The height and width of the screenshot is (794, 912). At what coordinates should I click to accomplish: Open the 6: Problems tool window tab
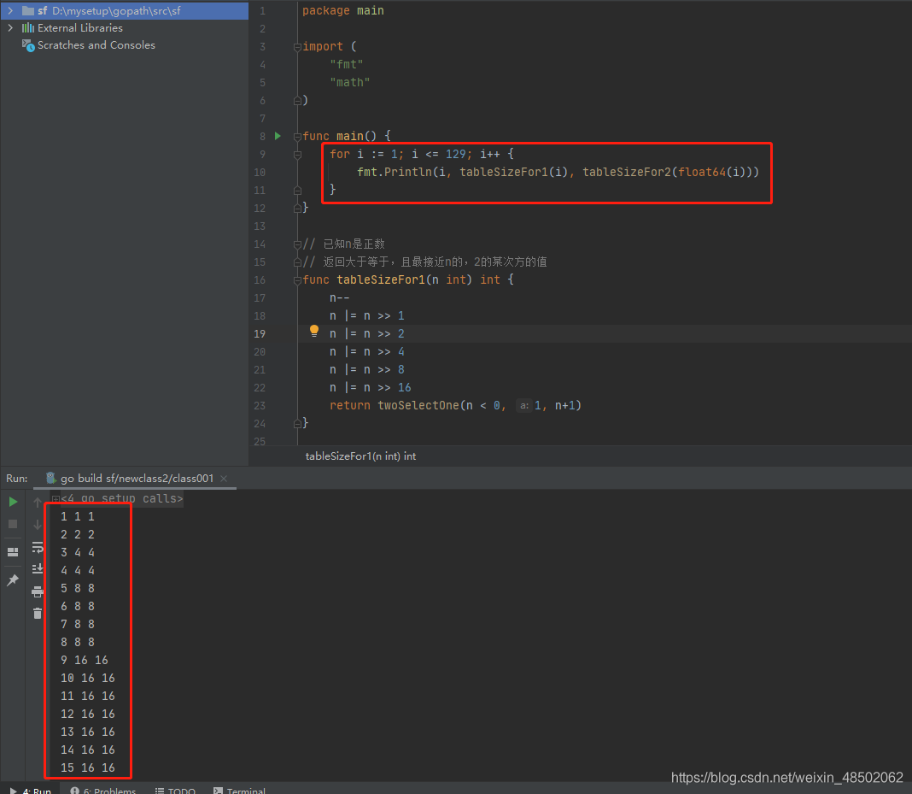click(103, 790)
